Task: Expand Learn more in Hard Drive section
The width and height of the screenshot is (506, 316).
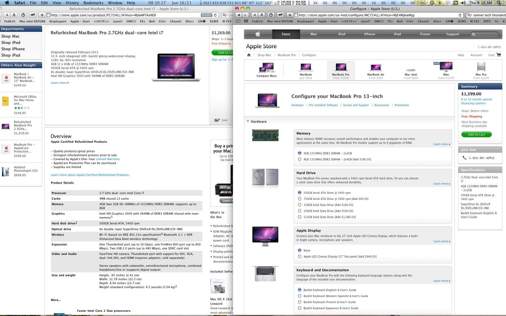Action: coord(442,184)
